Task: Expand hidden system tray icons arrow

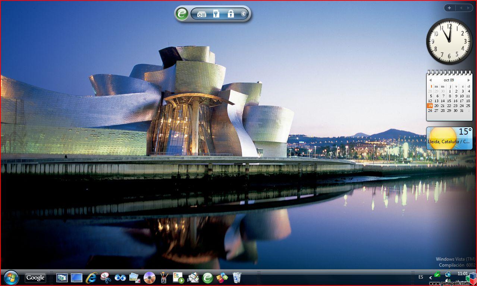Action: pos(430,277)
